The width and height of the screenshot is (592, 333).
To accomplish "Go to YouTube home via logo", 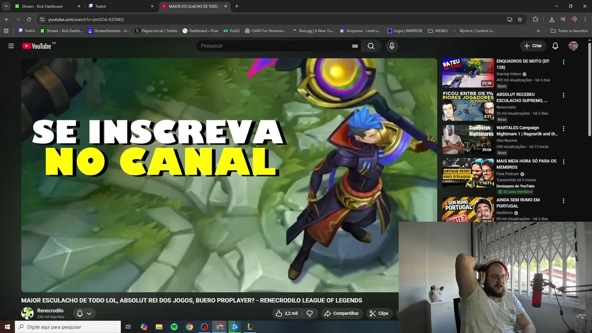I will [37, 46].
